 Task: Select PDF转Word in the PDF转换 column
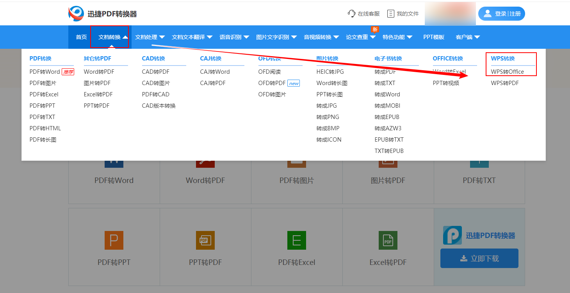coord(45,72)
